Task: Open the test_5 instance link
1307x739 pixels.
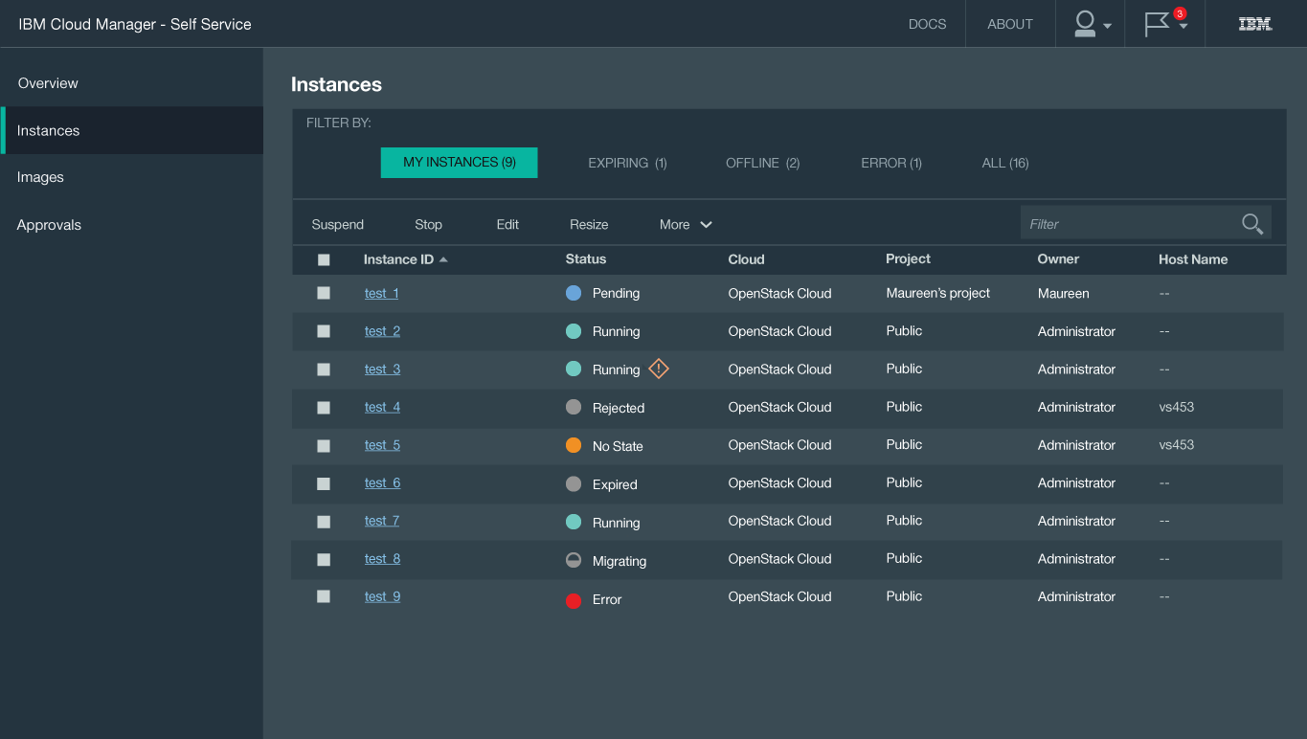Action: point(382,445)
